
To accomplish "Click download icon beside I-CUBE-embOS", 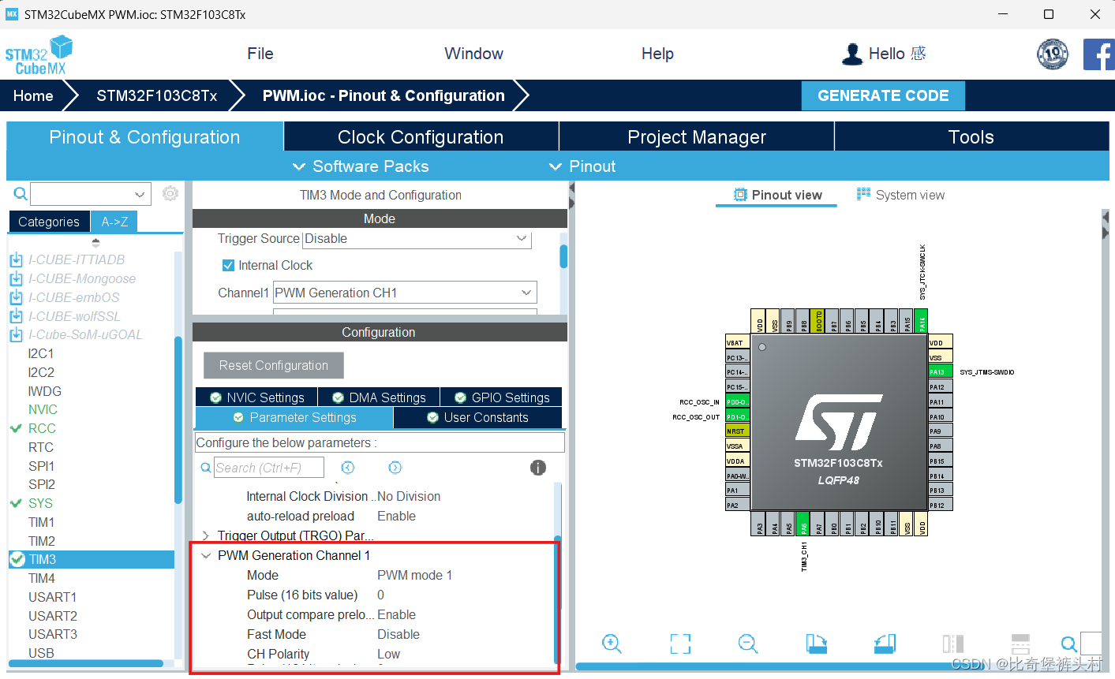I will click(x=17, y=297).
